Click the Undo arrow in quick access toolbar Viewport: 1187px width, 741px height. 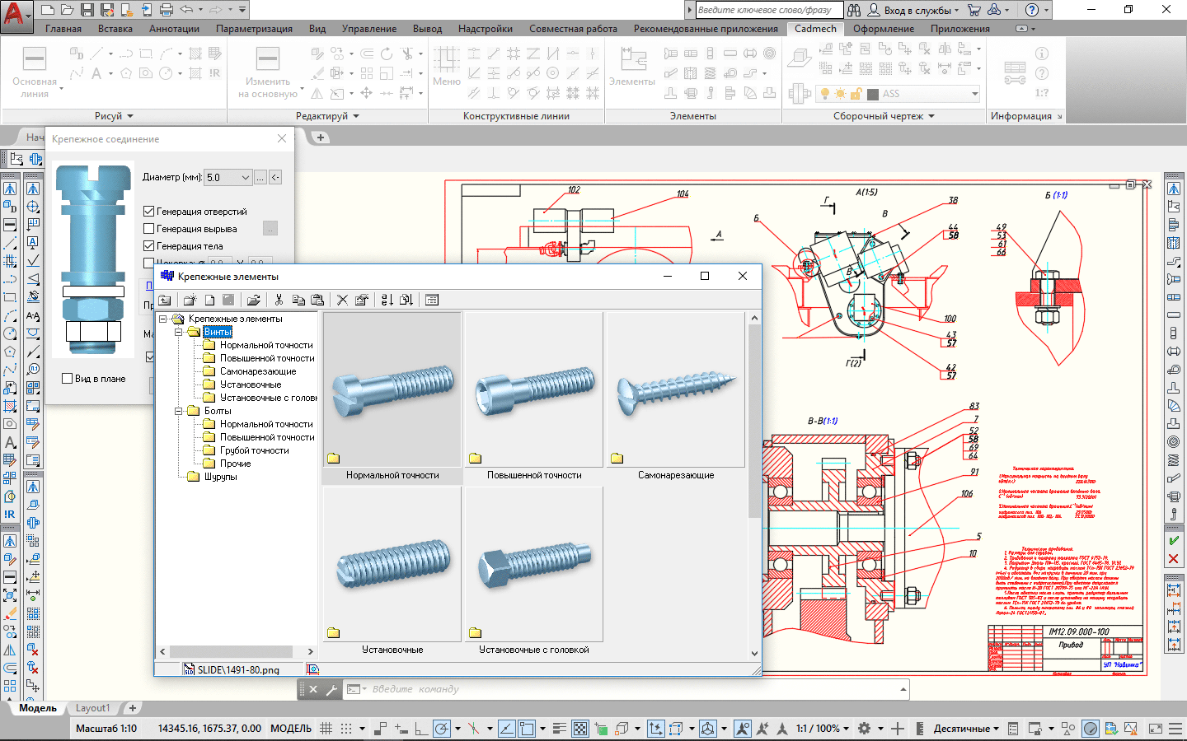click(x=186, y=10)
